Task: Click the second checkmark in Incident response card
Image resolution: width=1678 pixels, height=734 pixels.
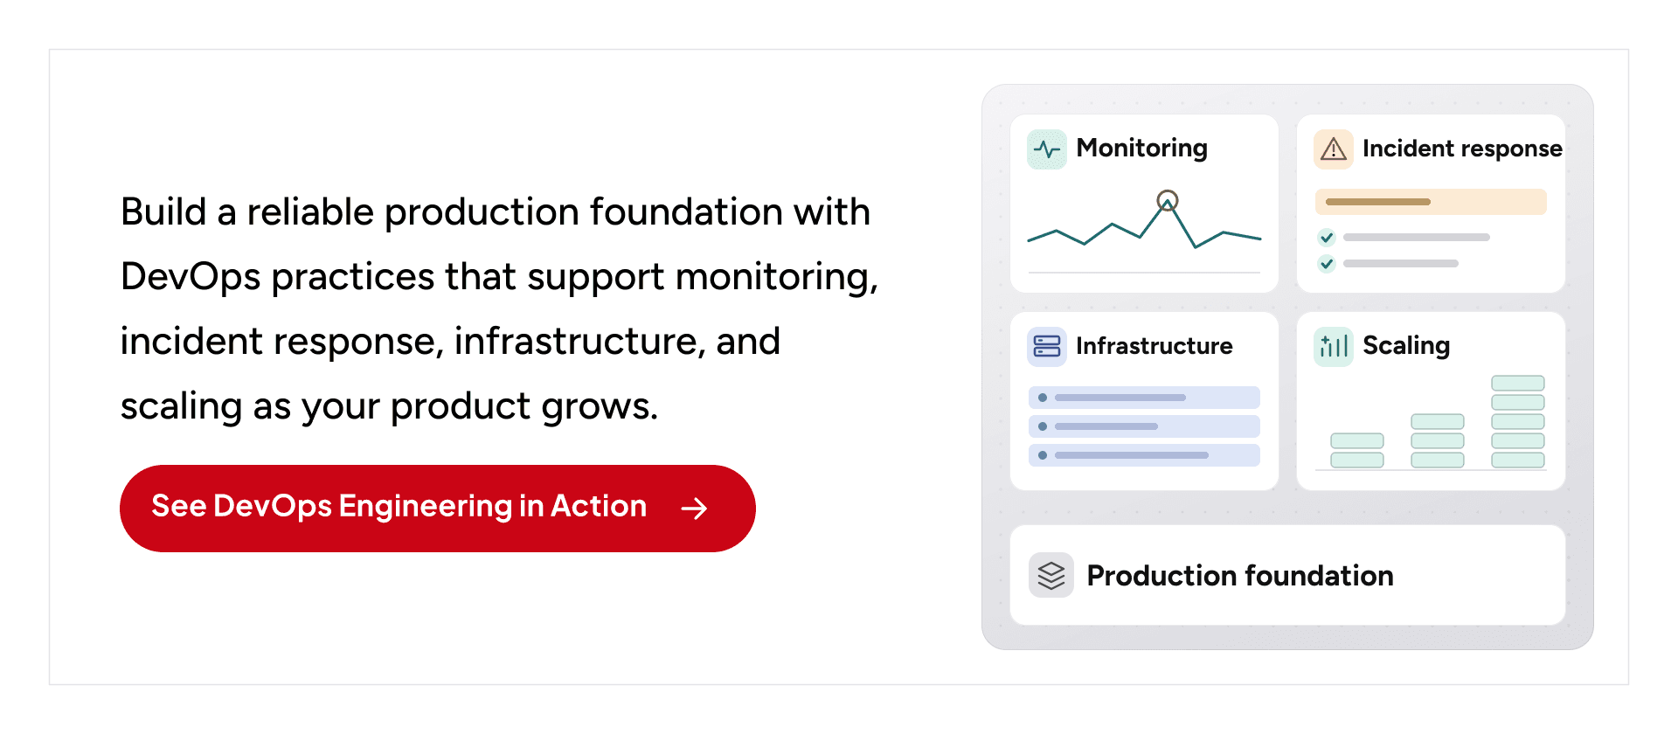Action: [x=1327, y=263]
